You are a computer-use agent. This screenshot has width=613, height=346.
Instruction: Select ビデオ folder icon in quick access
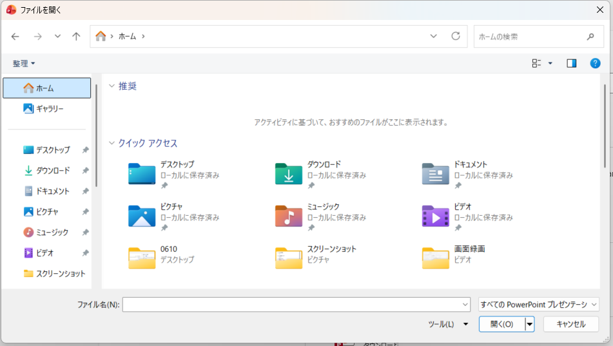pos(436,216)
